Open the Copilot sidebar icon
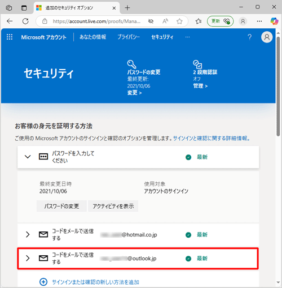282x288 pixels. pos(274,21)
